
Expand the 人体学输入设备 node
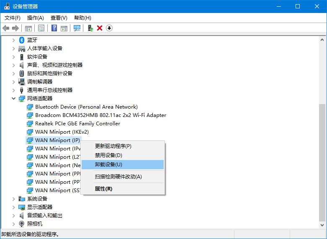click(x=13, y=48)
